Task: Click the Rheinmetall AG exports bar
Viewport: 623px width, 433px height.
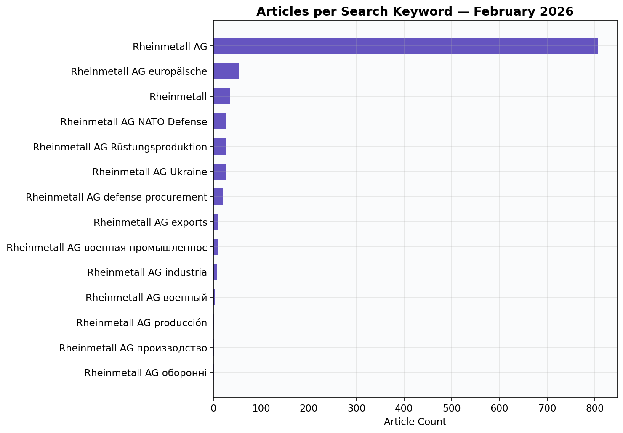Action: click(216, 222)
